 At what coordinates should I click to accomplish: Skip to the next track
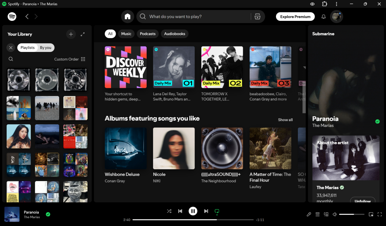(x=206, y=211)
